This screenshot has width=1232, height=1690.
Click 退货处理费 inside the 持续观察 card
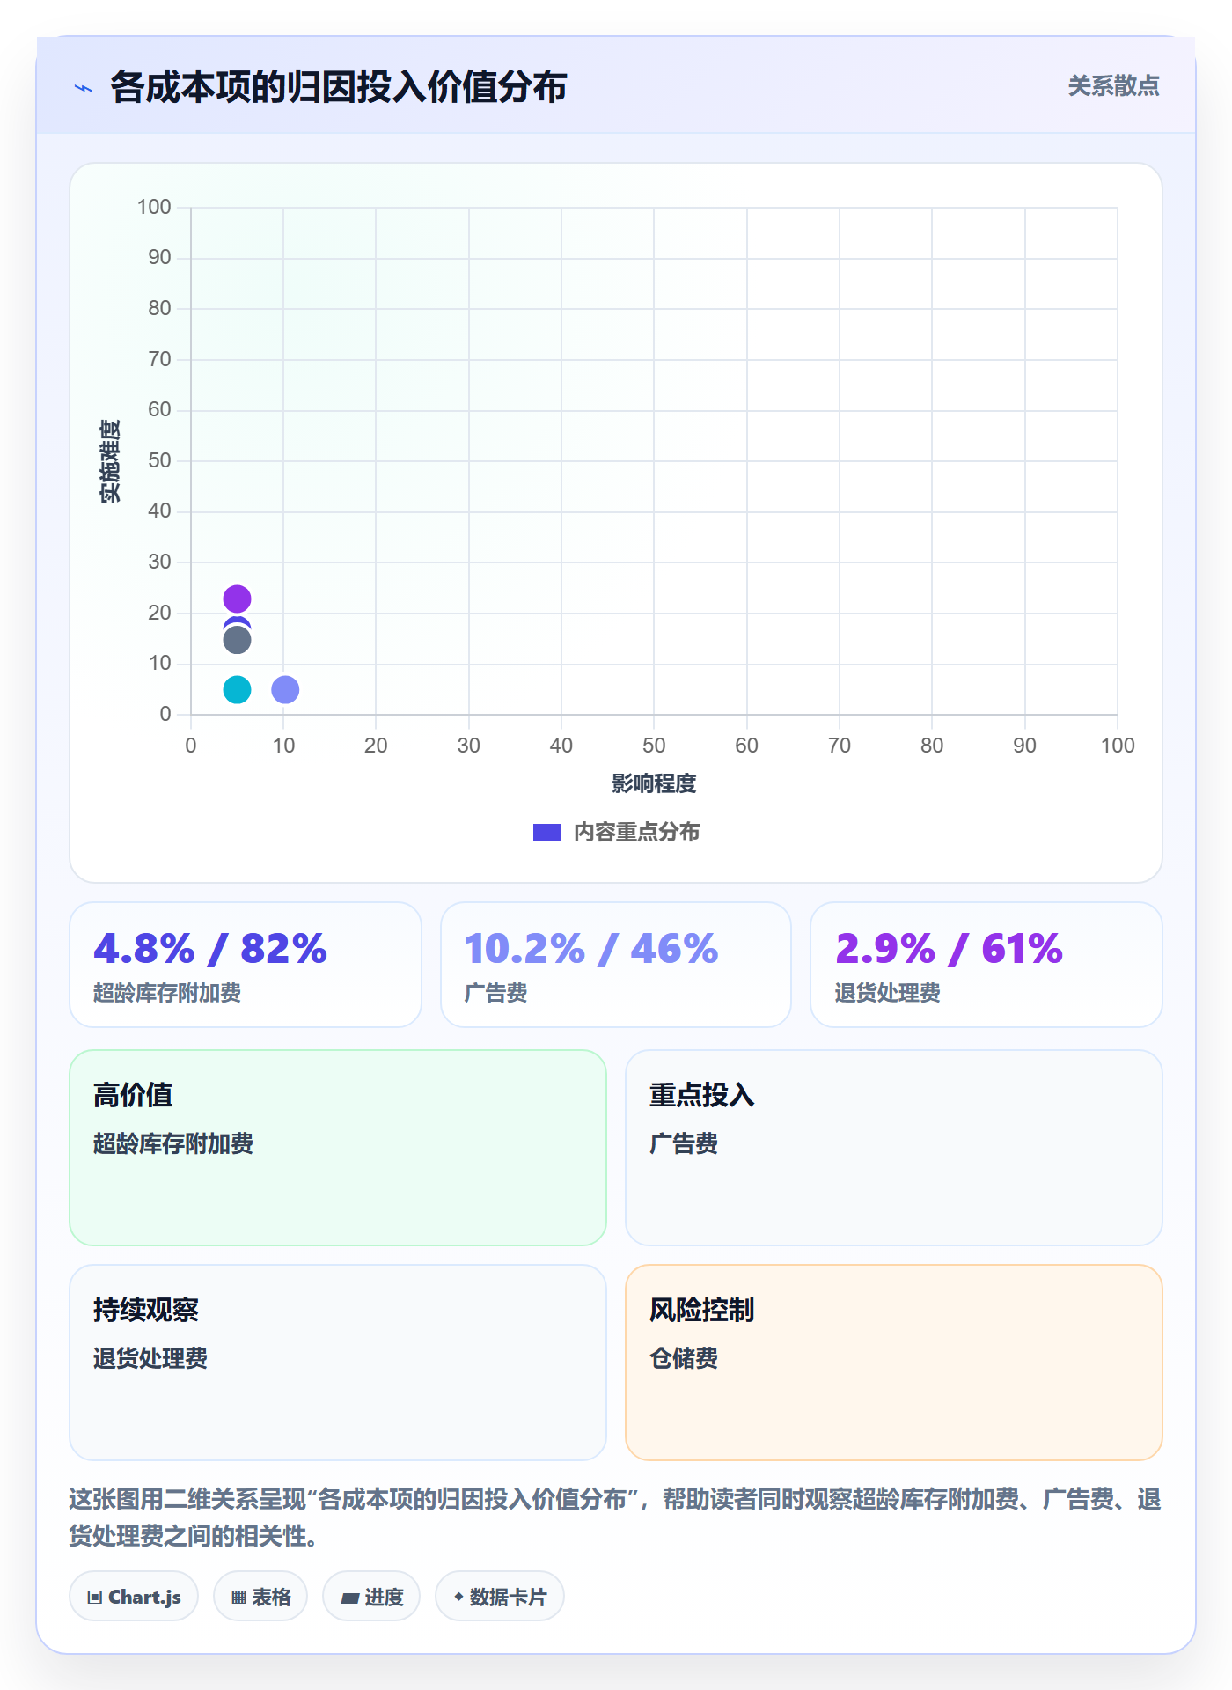click(150, 1358)
